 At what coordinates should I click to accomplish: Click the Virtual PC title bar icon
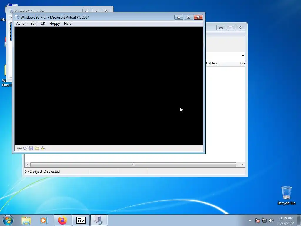[17, 17]
